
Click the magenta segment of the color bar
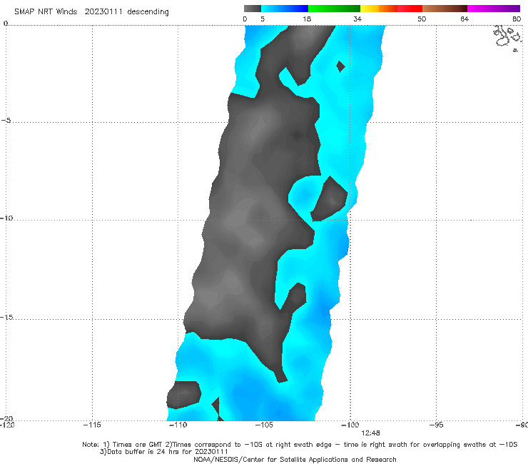[494, 9]
